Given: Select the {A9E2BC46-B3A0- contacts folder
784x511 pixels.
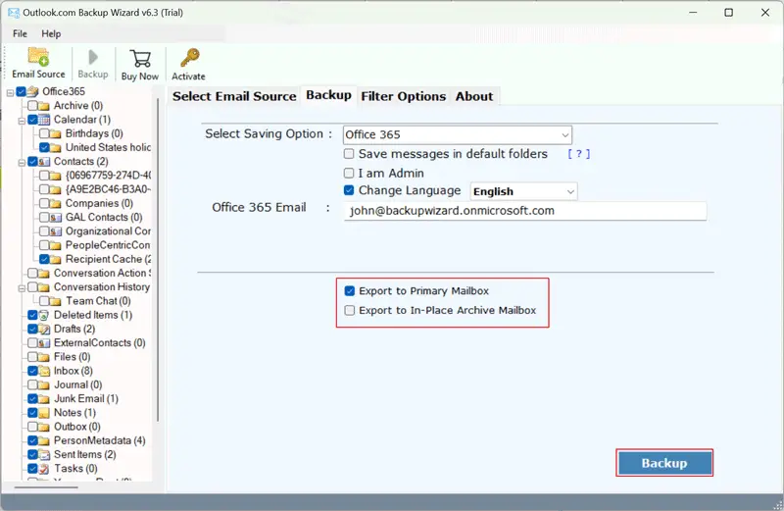Looking at the screenshot, I should click(x=108, y=189).
